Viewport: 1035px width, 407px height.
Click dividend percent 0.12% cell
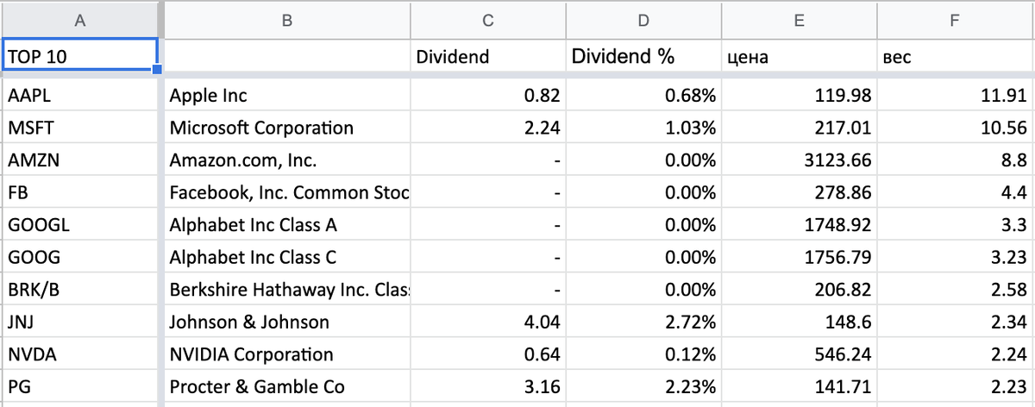643,354
